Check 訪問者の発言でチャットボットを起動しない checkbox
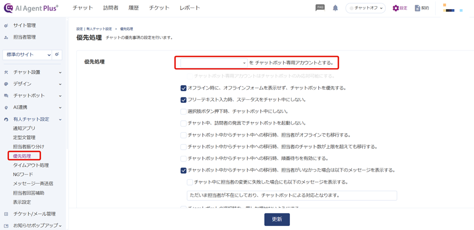The width and height of the screenshot is (474, 230). 183,123
